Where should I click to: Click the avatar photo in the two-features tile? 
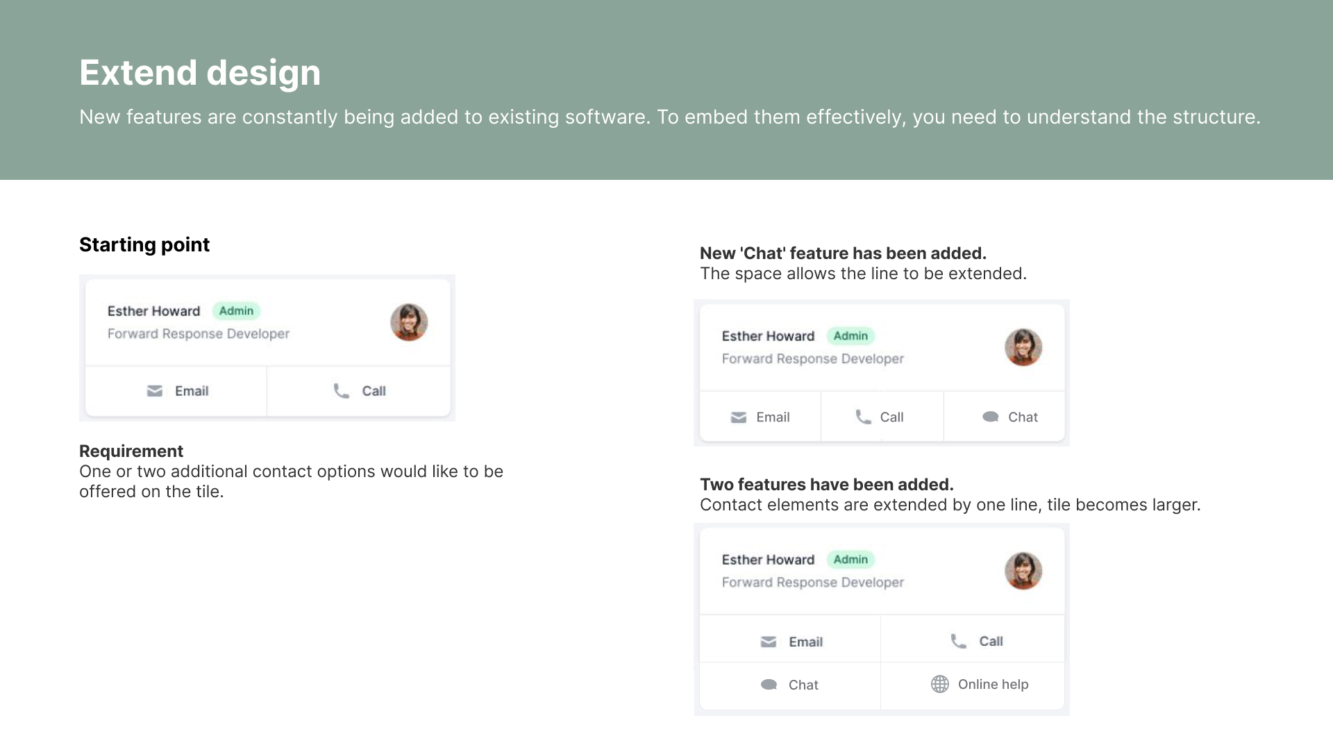point(1023,571)
